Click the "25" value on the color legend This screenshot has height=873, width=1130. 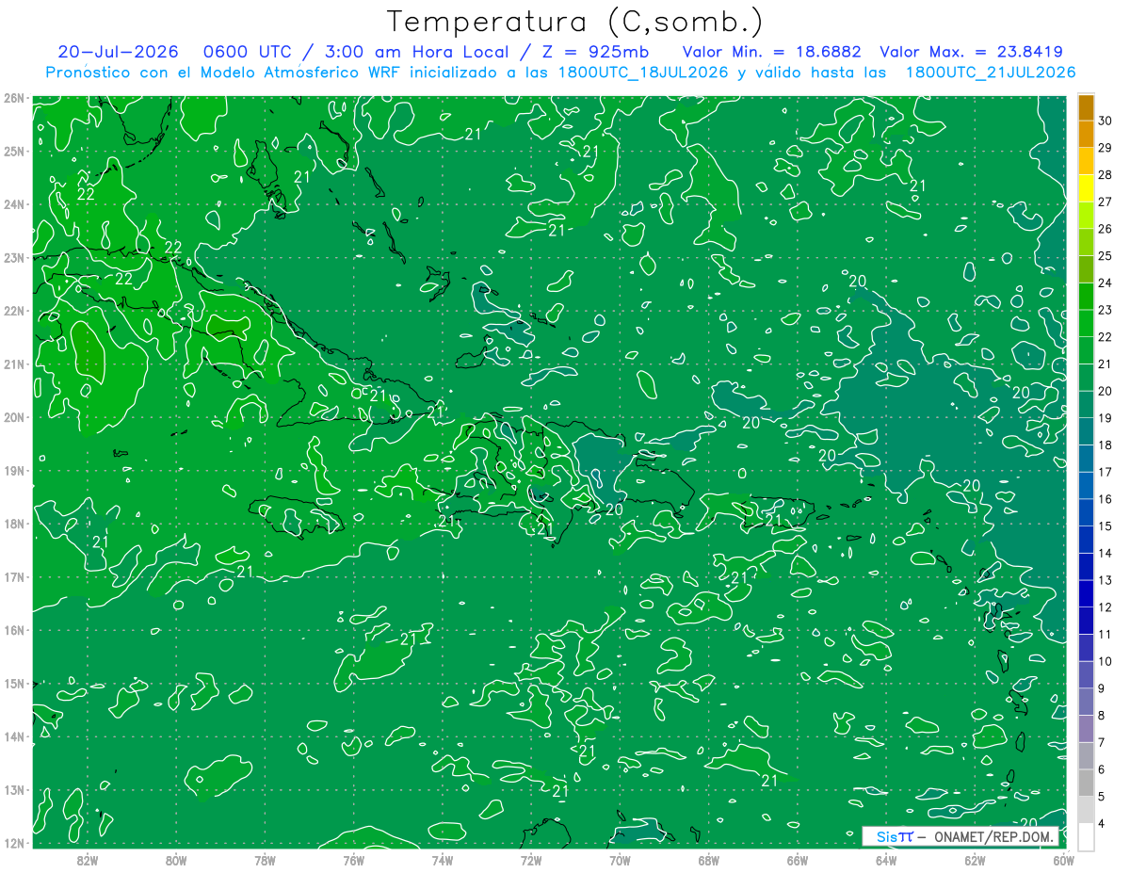pos(1105,256)
